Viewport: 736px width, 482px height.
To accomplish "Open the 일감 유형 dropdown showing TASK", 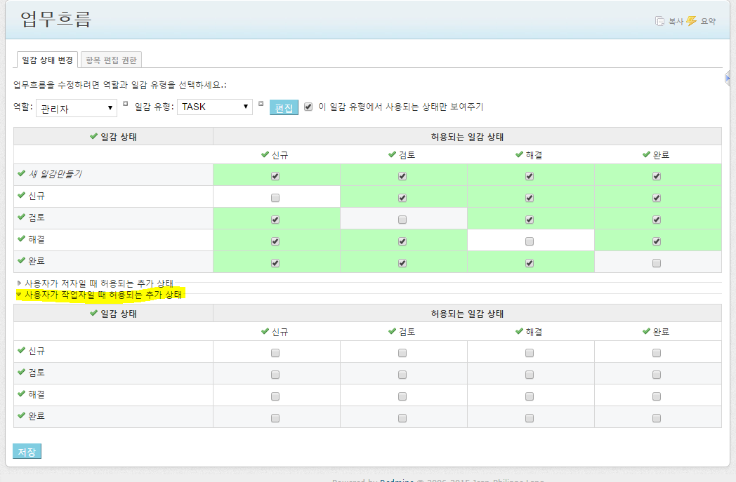I will click(214, 107).
